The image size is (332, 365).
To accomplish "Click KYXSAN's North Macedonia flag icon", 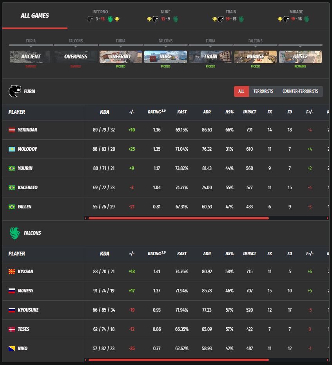I will (x=12, y=272).
